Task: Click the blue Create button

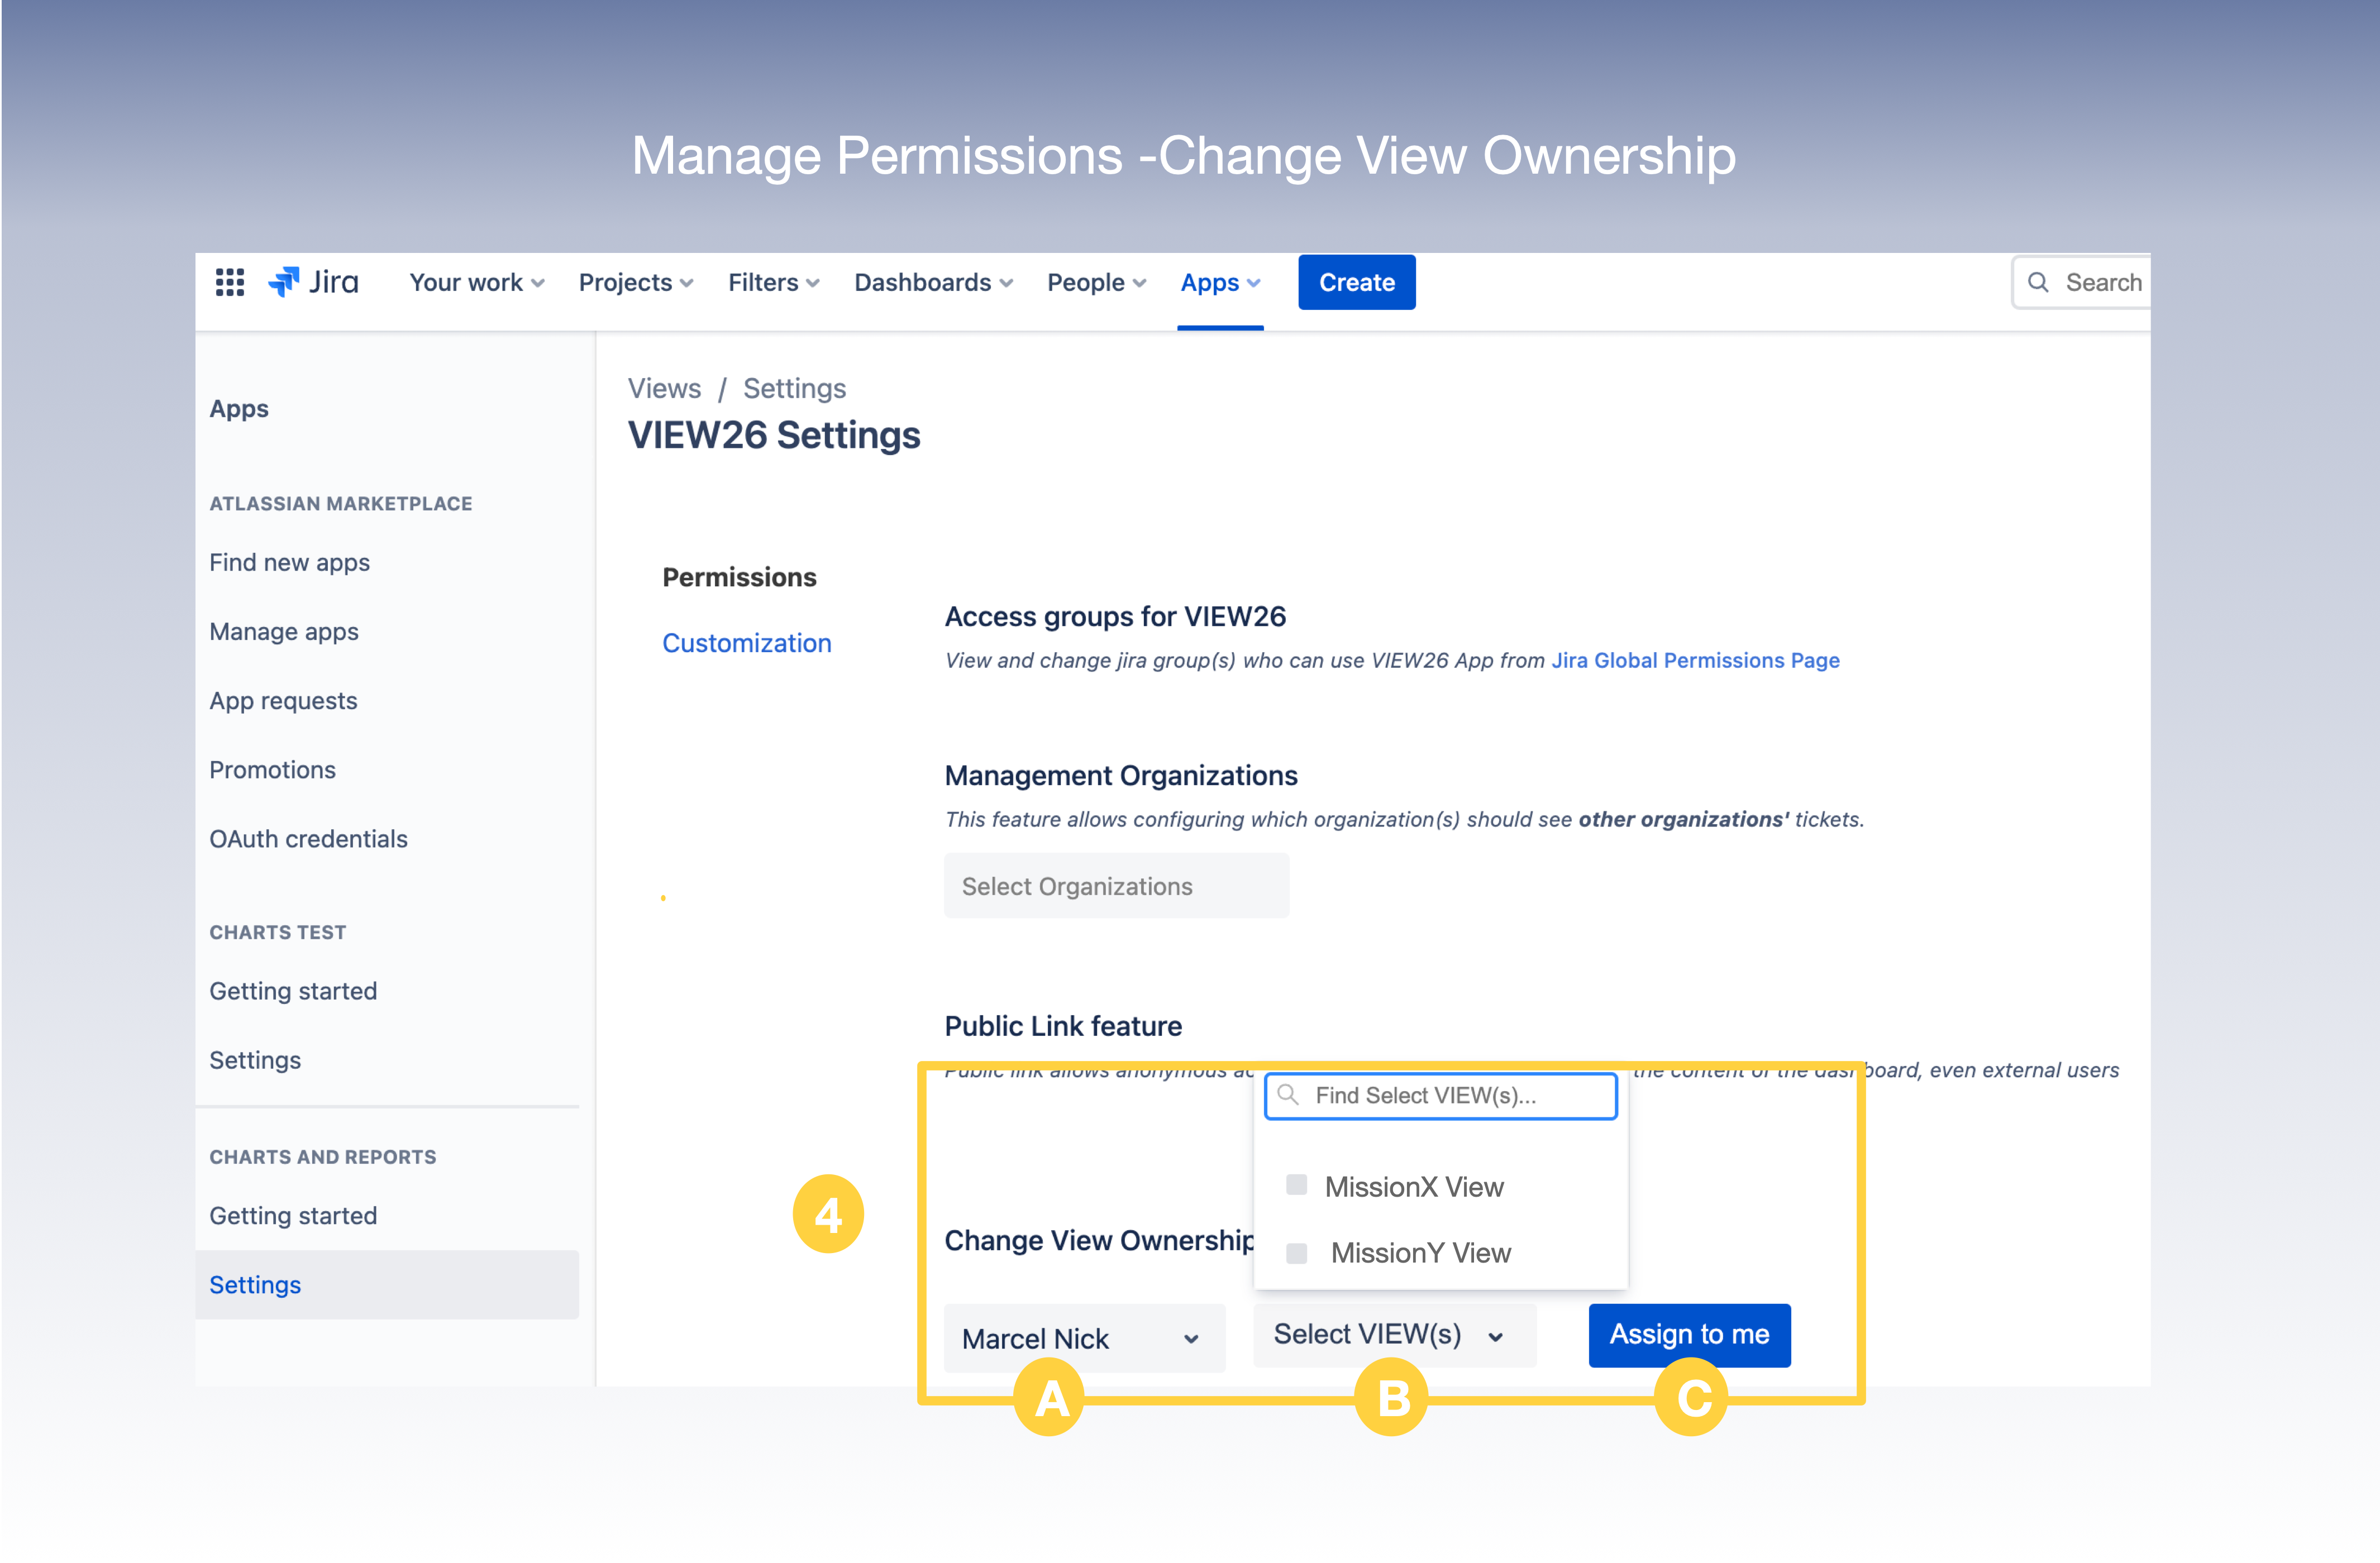Action: pos(1356,283)
